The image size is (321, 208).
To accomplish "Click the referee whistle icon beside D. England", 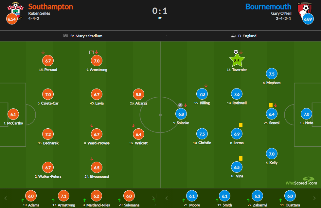I will point(234,36).
